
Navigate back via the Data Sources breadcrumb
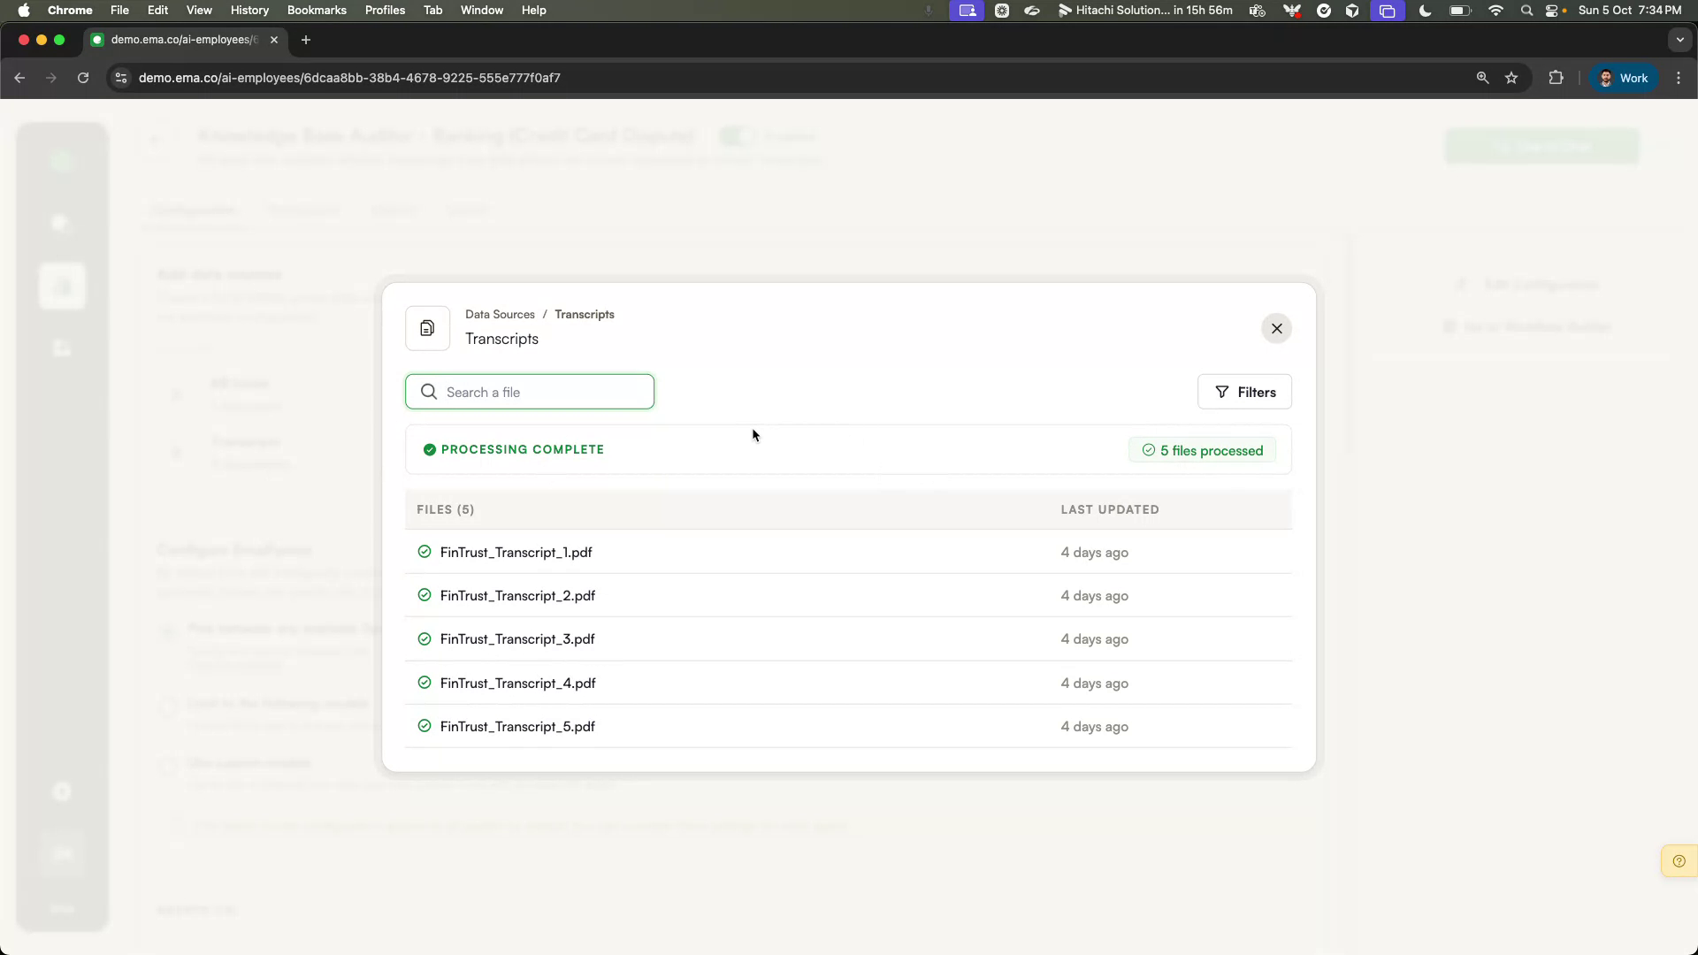pyautogui.click(x=500, y=314)
